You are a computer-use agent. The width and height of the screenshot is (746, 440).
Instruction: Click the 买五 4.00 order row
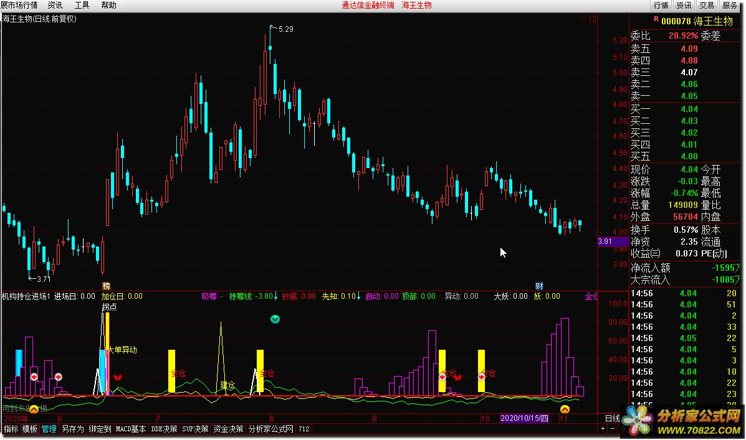[x=664, y=156]
